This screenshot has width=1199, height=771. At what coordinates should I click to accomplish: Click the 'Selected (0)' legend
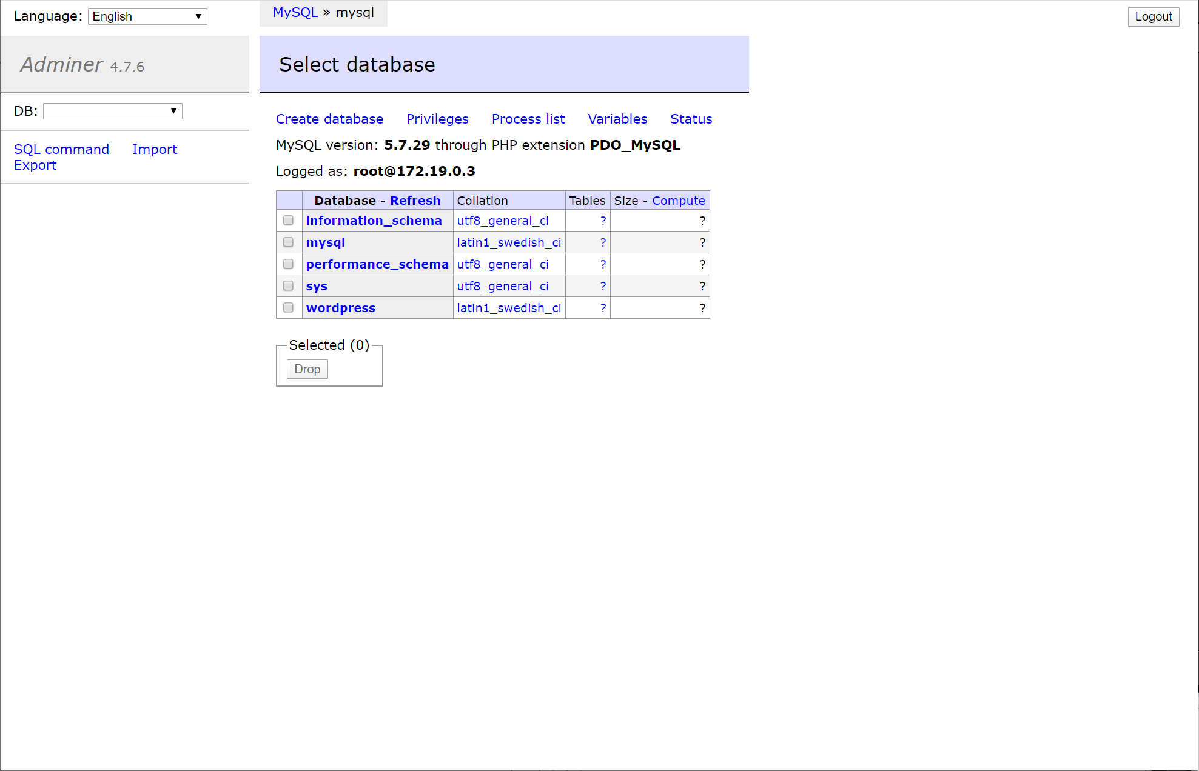pos(329,345)
